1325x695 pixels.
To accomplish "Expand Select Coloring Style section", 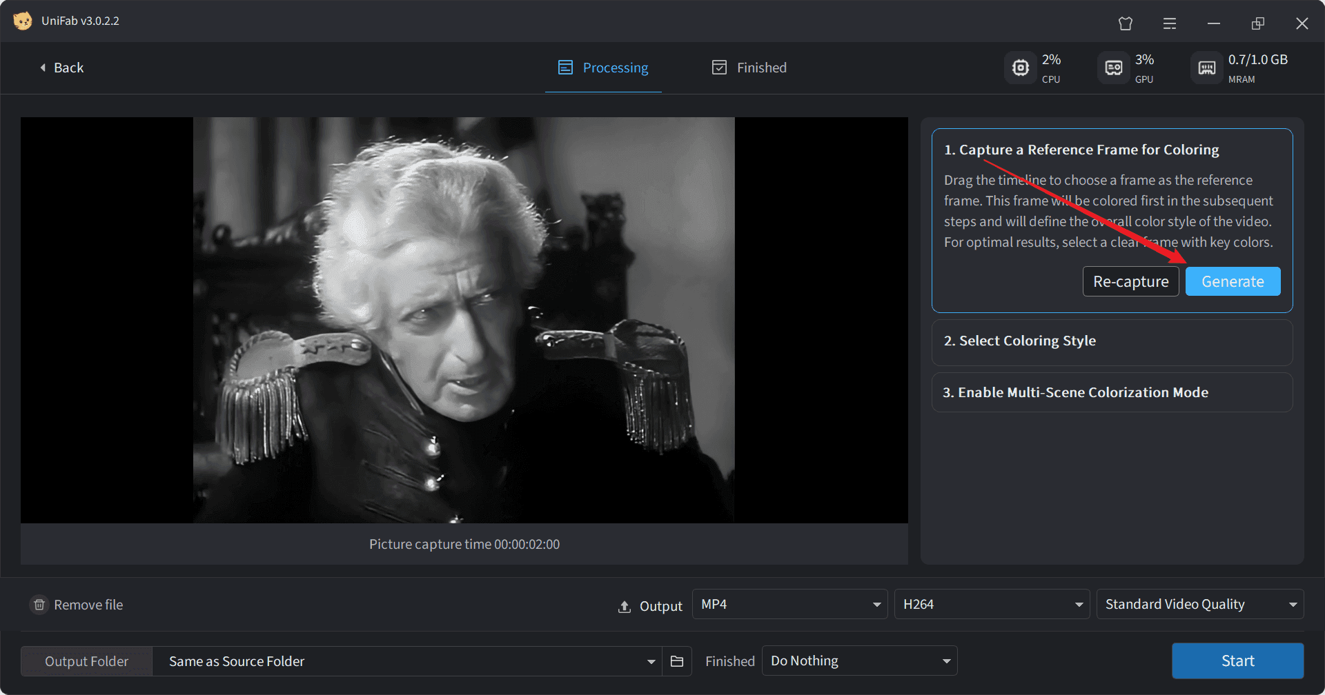I will [x=1112, y=341].
